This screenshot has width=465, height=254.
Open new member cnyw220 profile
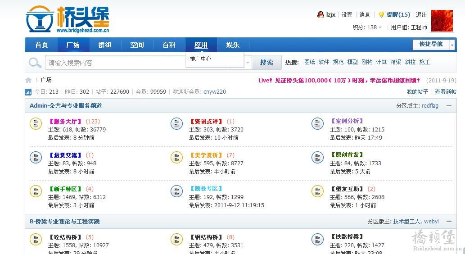point(215,92)
